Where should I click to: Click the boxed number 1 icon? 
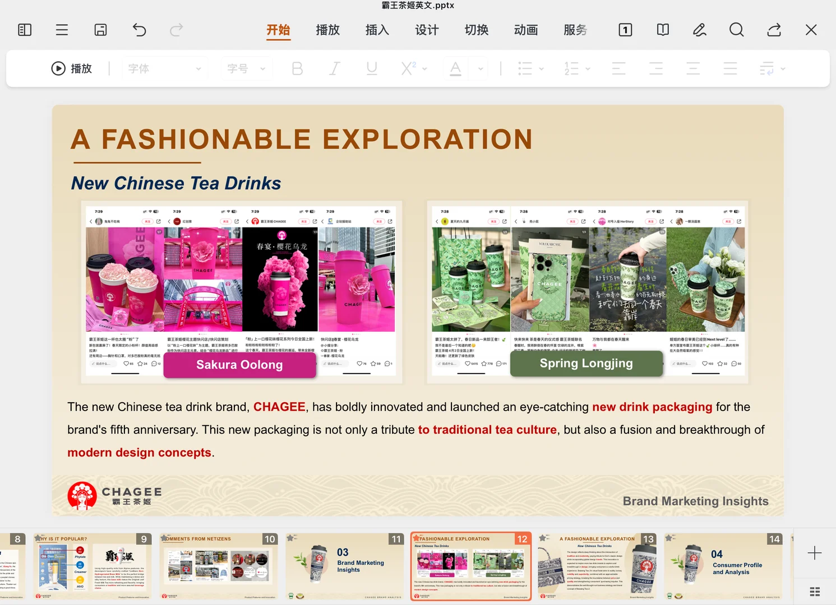pos(625,30)
